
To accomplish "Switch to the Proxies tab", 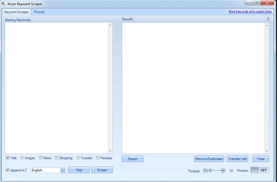I will [x=39, y=12].
